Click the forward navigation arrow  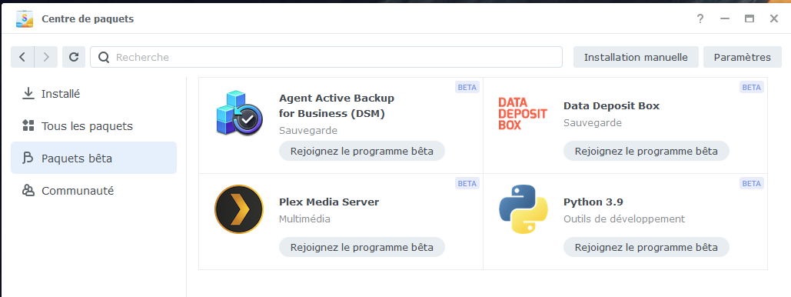[46, 57]
